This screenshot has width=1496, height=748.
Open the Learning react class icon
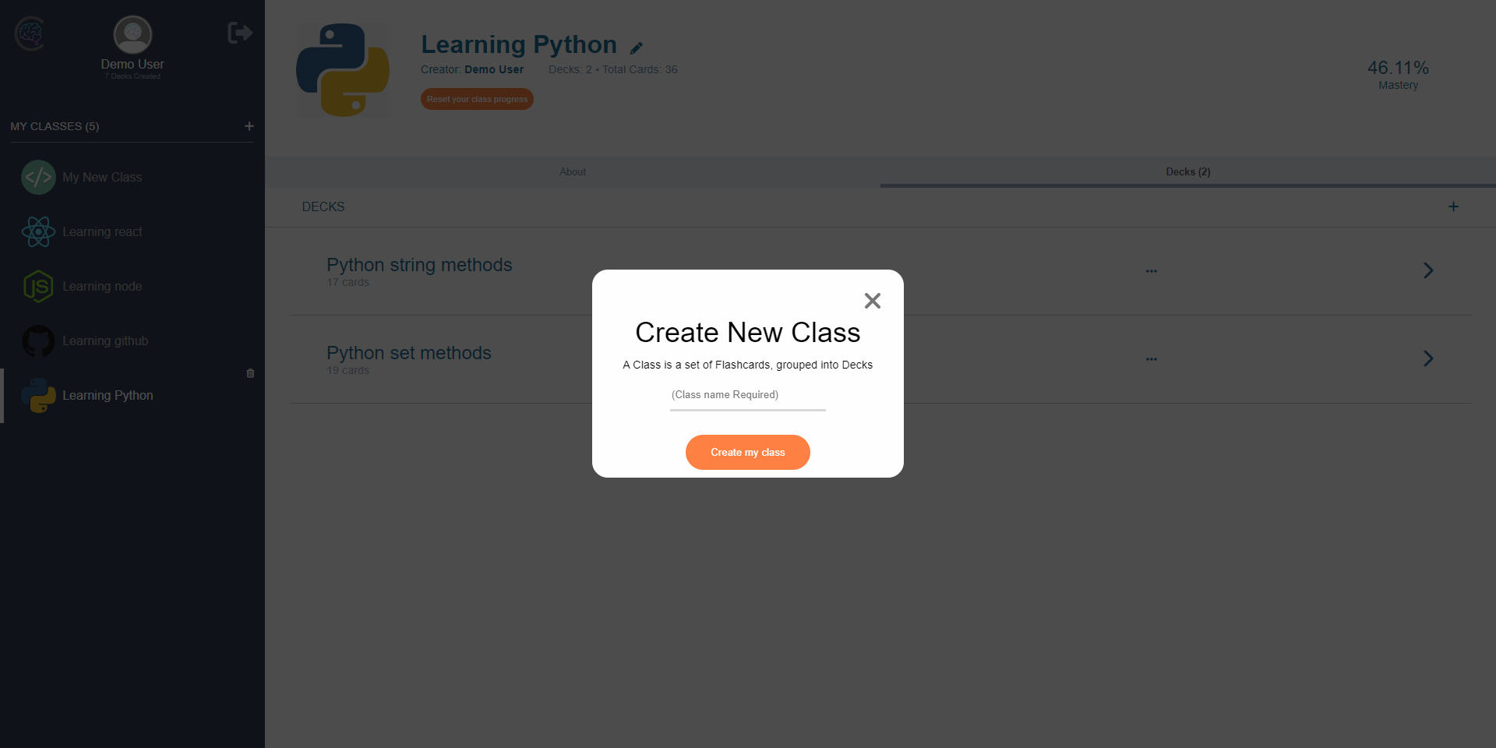coord(38,231)
